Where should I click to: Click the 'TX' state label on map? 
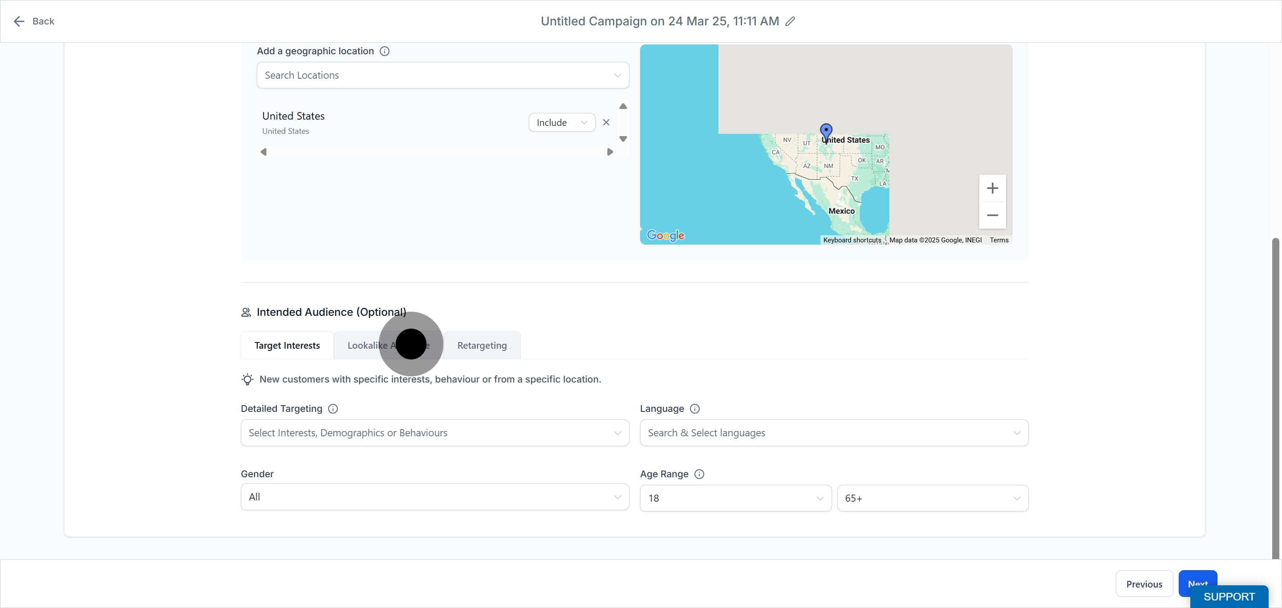855,178
